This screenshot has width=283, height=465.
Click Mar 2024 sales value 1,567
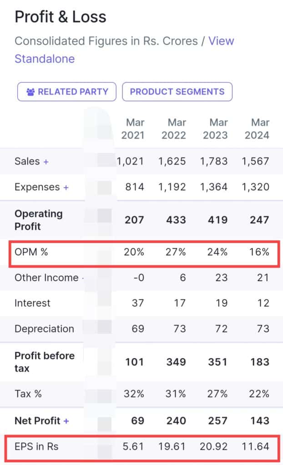click(256, 161)
